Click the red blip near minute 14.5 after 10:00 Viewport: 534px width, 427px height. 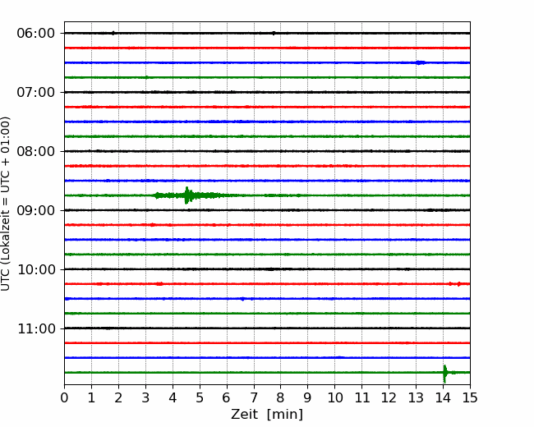(458, 284)
